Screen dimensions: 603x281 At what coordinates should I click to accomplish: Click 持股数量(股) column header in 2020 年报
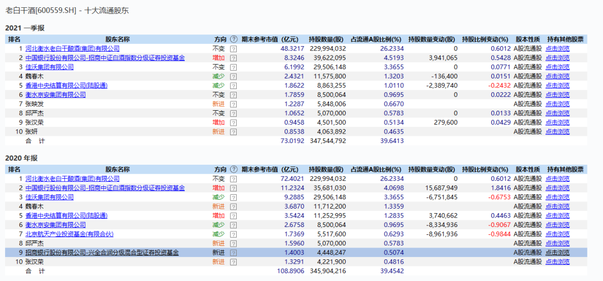(x=326, y=170)
